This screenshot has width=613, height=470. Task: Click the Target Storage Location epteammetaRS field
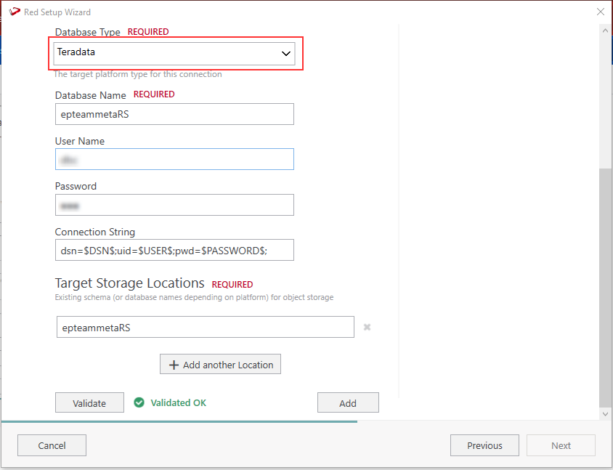(x=205, y=328)
